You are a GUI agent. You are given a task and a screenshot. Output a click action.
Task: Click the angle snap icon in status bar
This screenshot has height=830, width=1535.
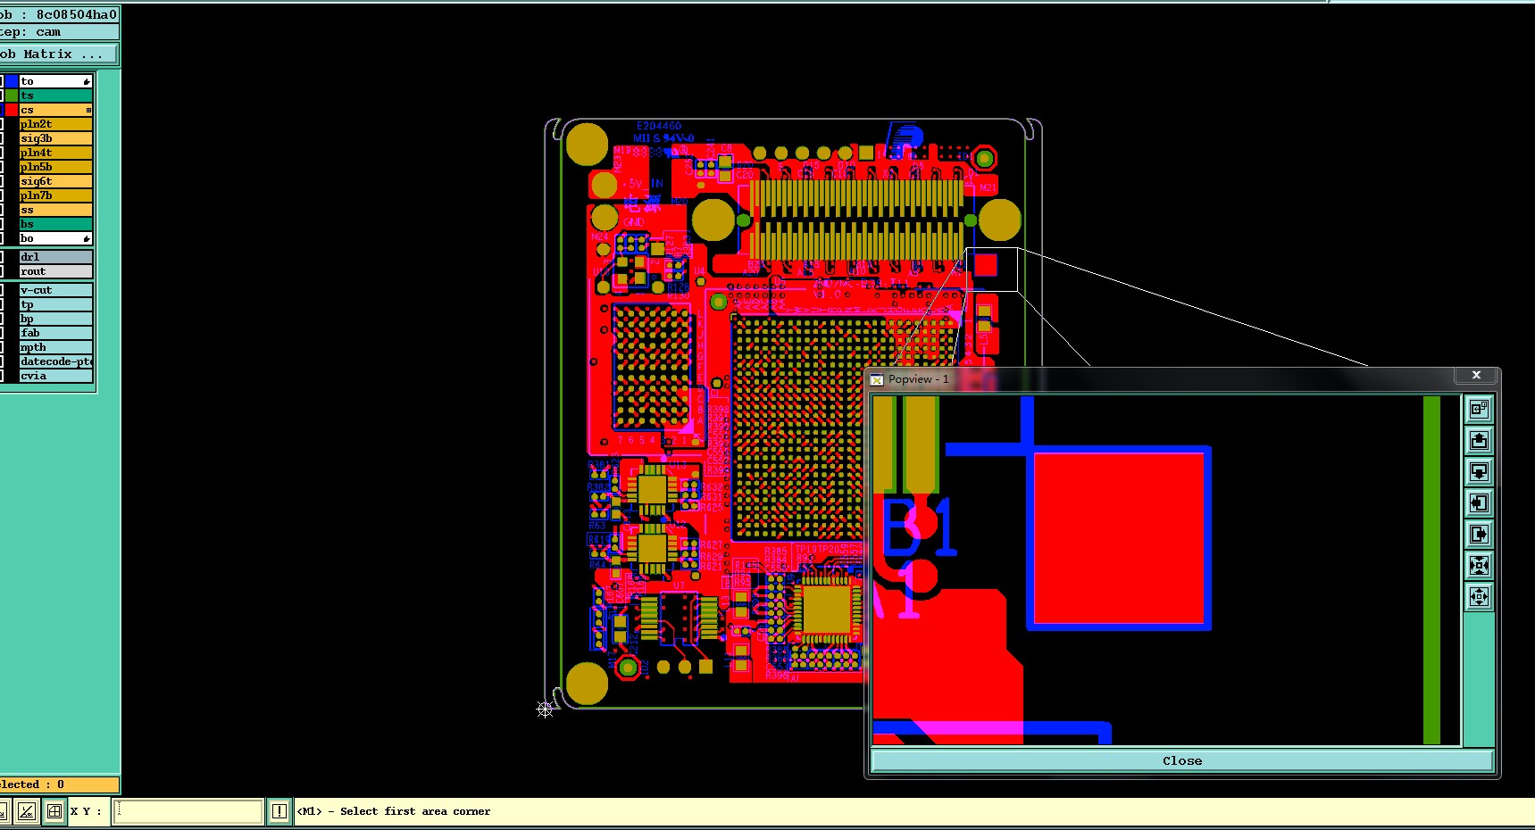pyautogui.click(x=27, y=811)
